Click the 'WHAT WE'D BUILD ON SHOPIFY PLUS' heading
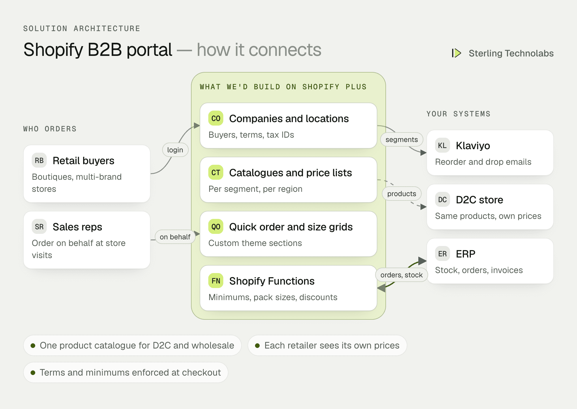 283,87
